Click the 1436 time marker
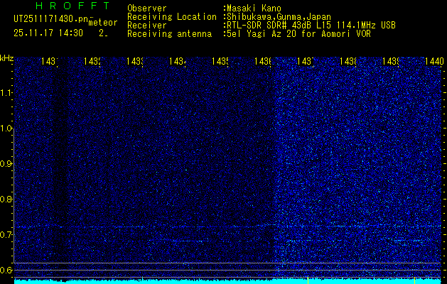This screenshot has height=284, width=447. [262, 61]
